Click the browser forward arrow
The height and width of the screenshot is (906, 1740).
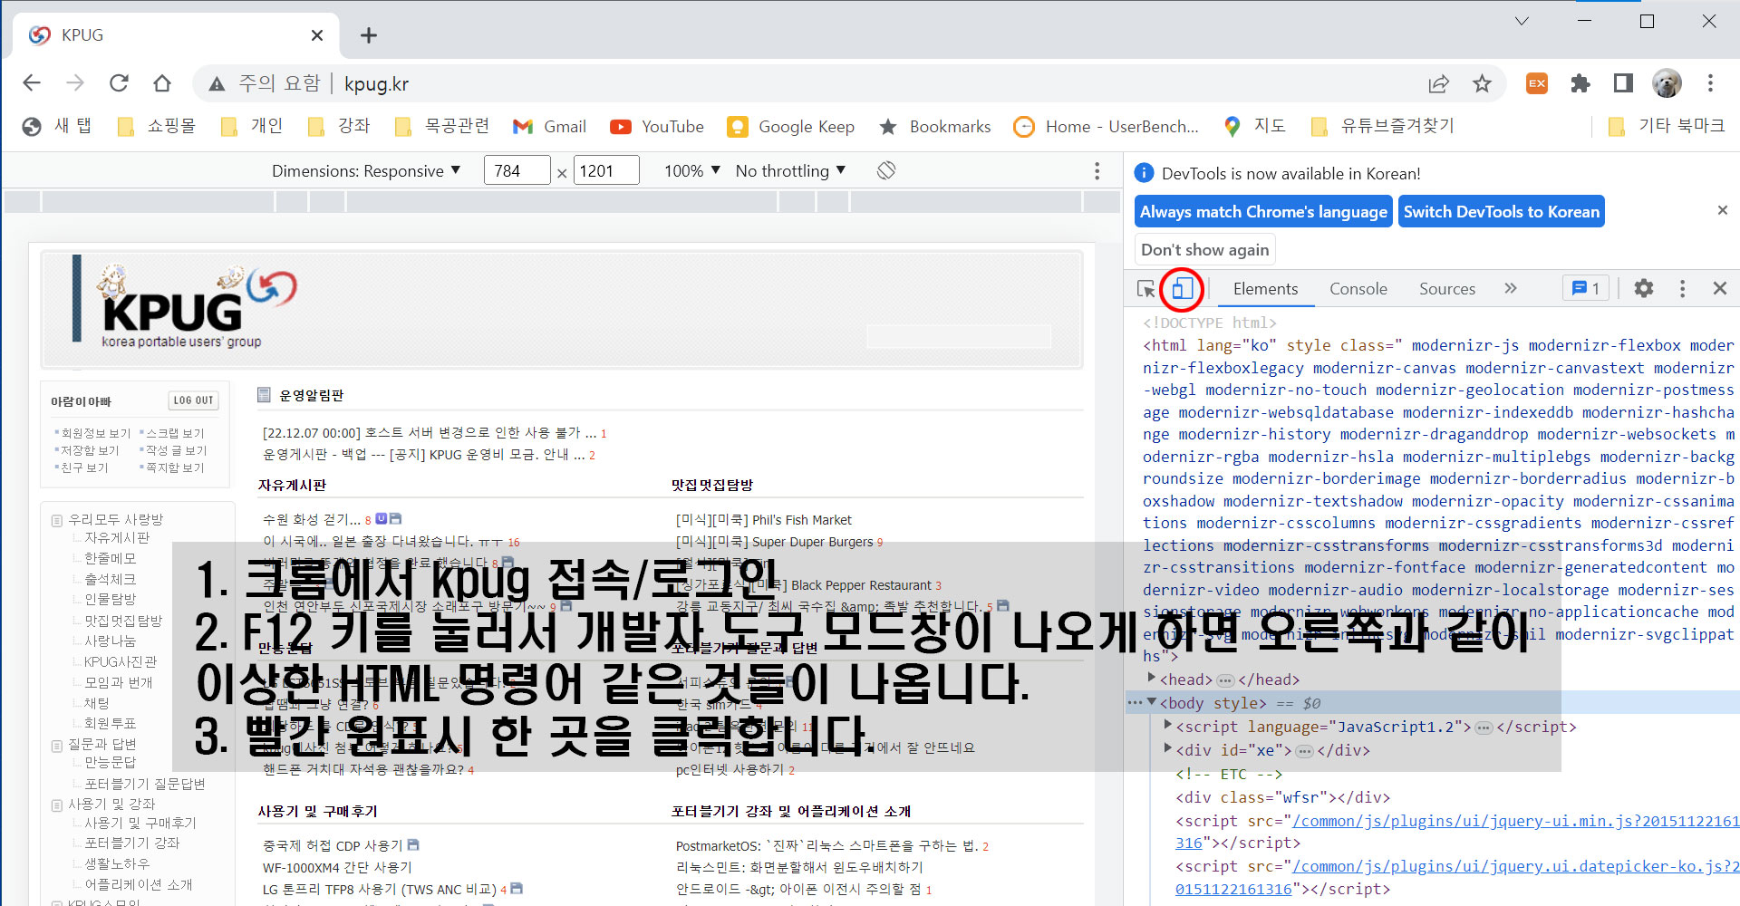click(x=75, y=83)
